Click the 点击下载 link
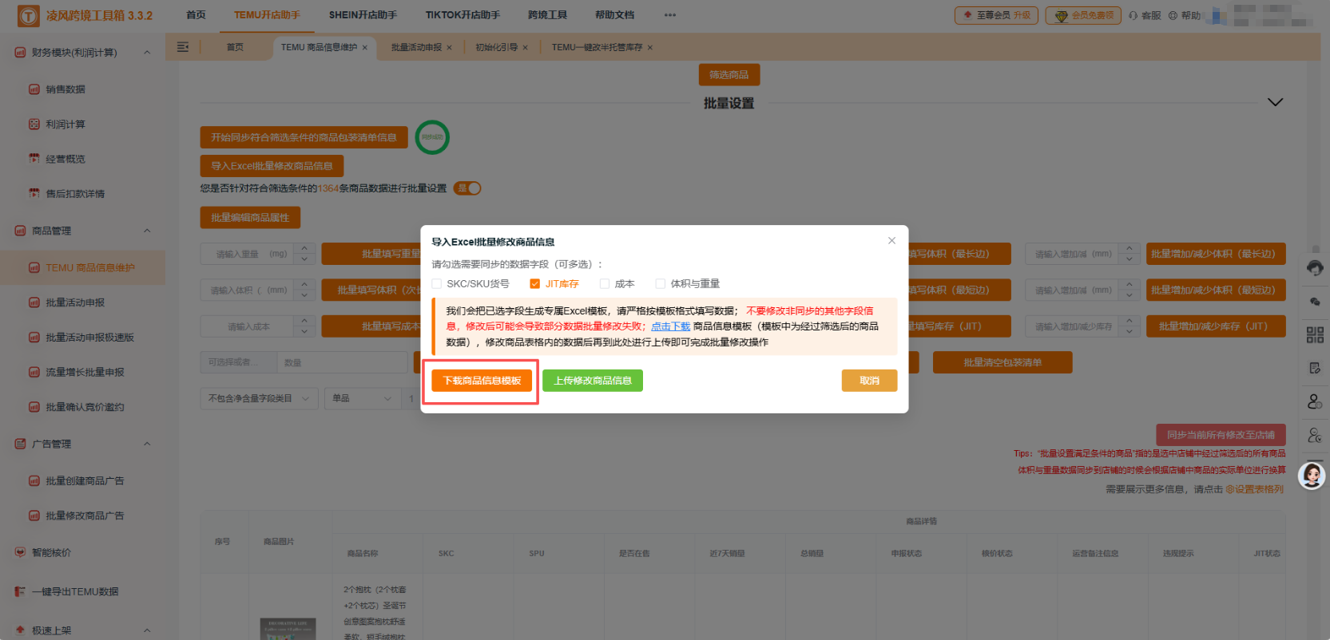 pyautogui.click(x=670, y=326)
